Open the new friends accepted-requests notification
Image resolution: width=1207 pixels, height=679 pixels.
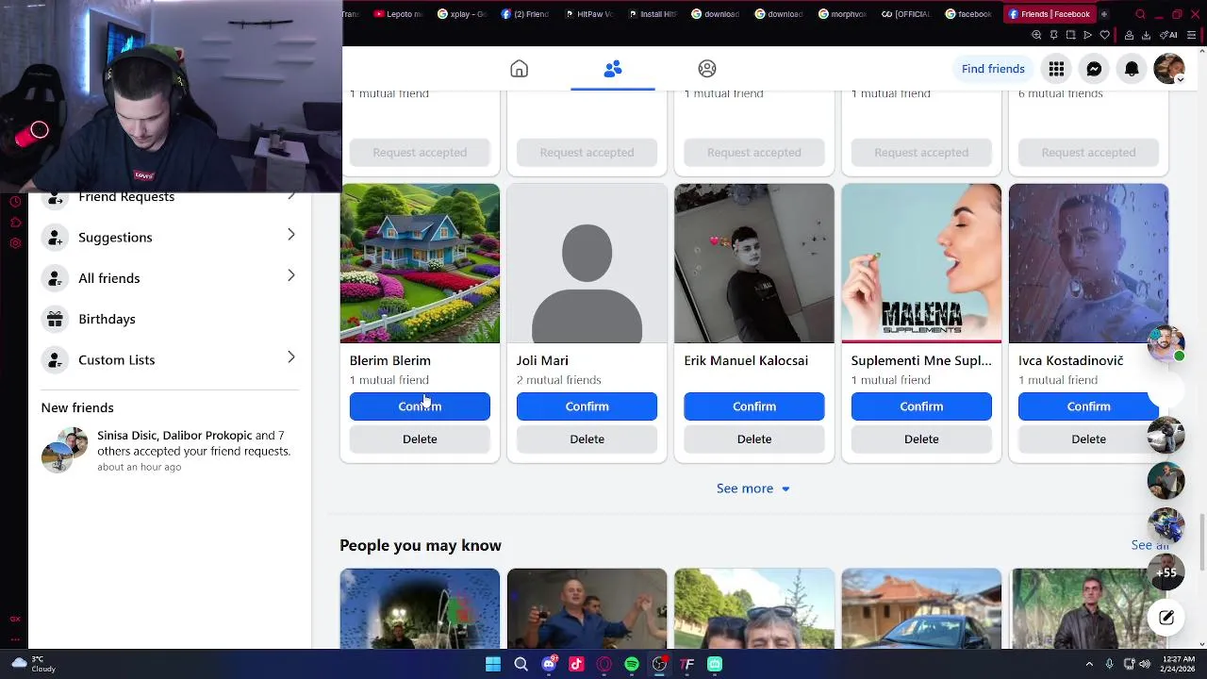point(170,450)
